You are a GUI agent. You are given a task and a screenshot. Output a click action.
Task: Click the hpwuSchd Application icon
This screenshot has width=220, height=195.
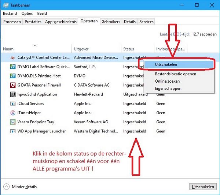pyautogui.click(x=13, y=94)
